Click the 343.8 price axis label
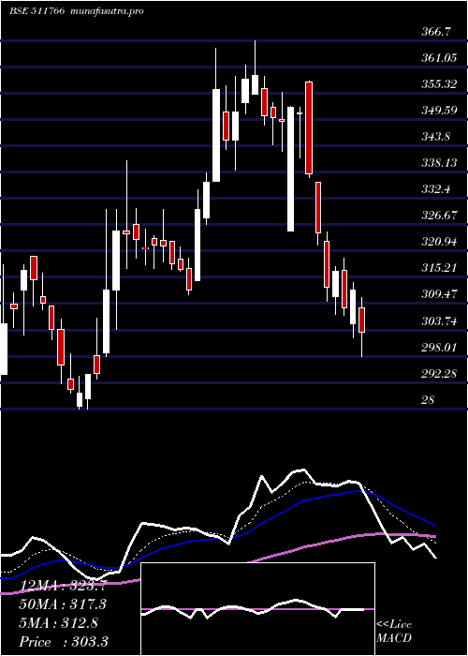Image resolution: width=468 pixels, height=656 pixels. 436,137
